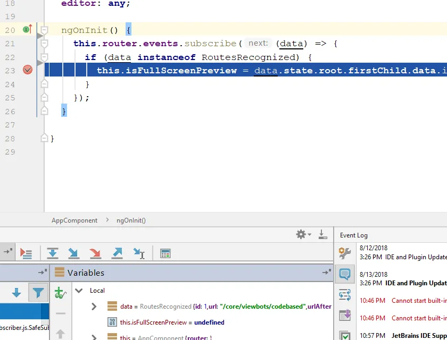Hide the debug tool window

(322, 234)
